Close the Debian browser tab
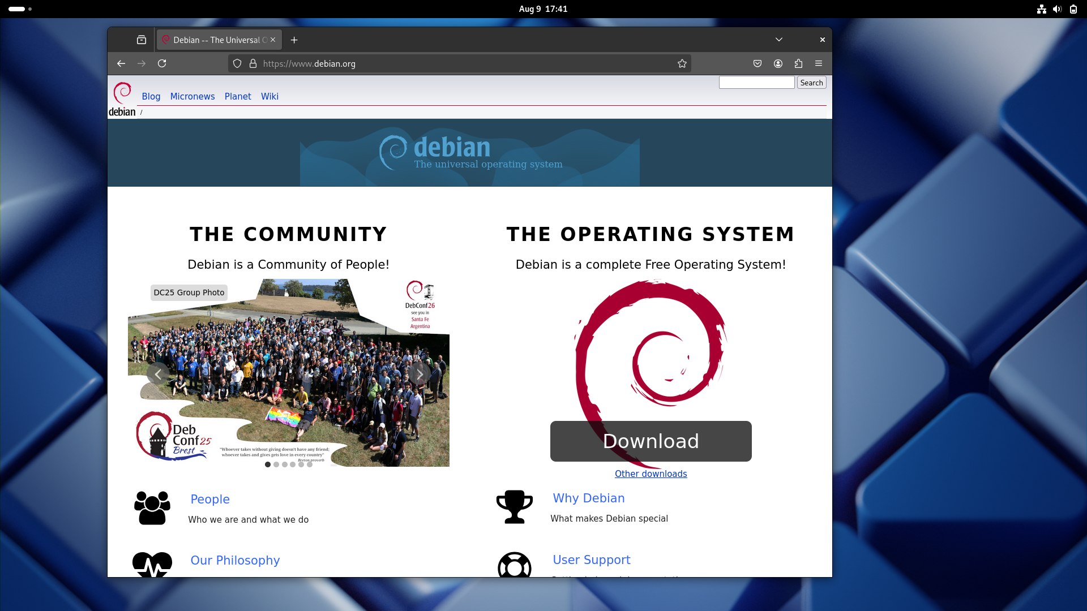1087x611 pixels. pyautogui.click(x=273, y=40)
